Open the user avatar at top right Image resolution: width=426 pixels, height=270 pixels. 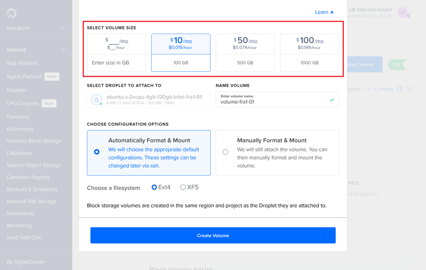click(x=404, y=12)
